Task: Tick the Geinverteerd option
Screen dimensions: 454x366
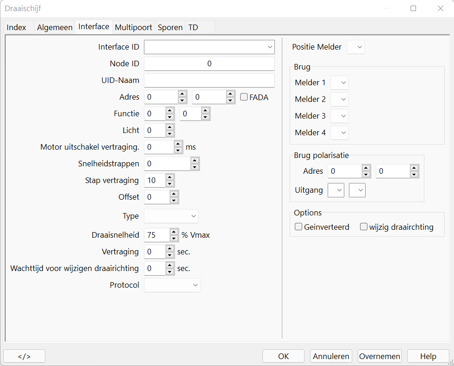Action: pyautogui.click(x=299, y=227)
